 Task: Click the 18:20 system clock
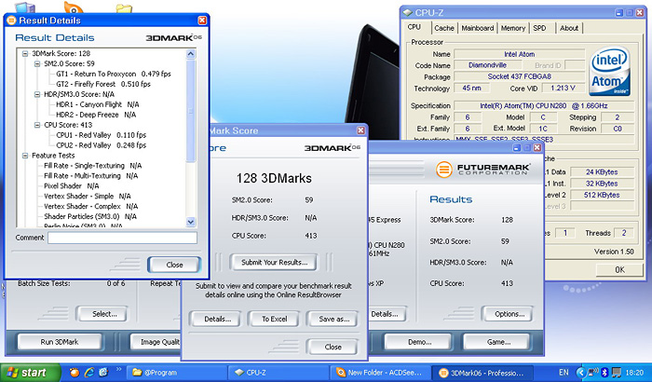pos(634,373)
